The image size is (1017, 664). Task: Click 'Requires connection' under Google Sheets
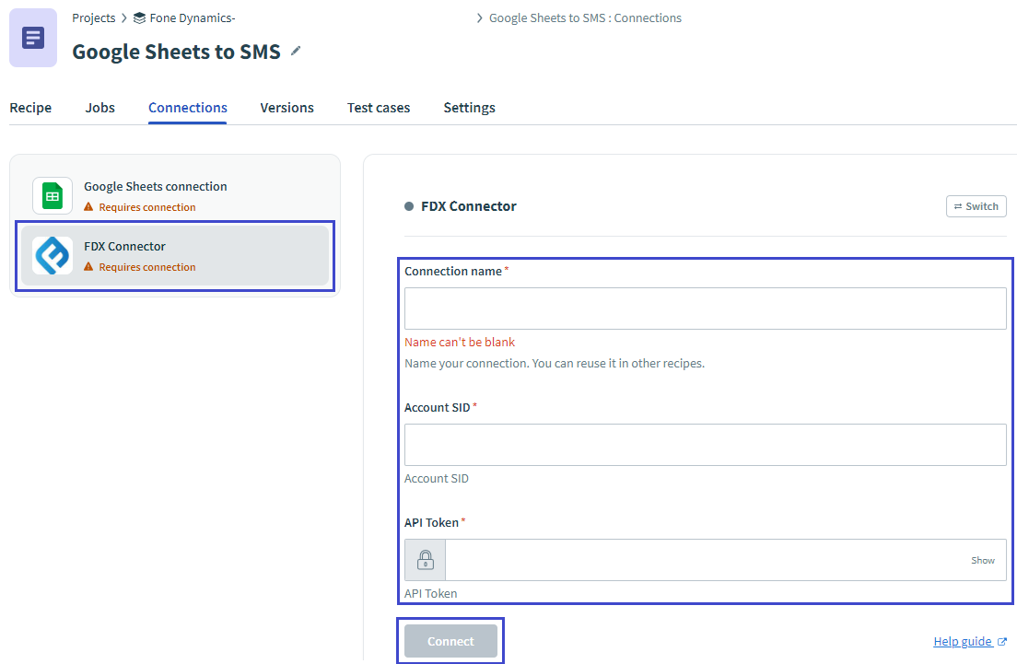147,207
